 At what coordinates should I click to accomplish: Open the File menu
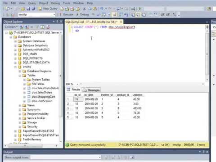click(x=5, y=3)
